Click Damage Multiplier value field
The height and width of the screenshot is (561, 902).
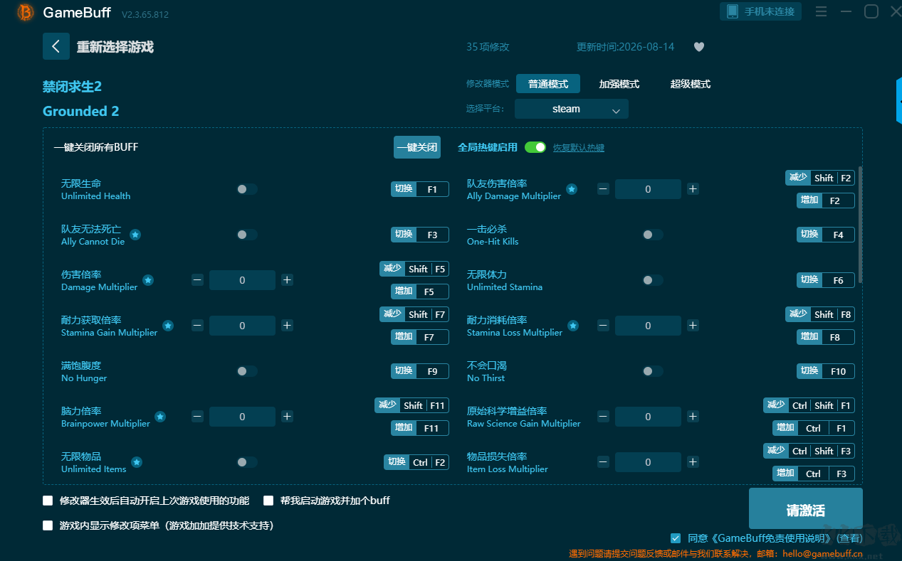click(x=242, y=280)
